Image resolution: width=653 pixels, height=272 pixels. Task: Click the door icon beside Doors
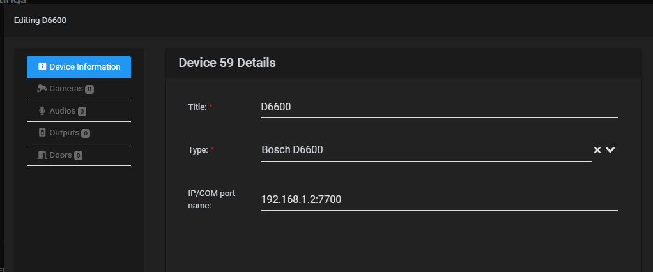point(42,155)
